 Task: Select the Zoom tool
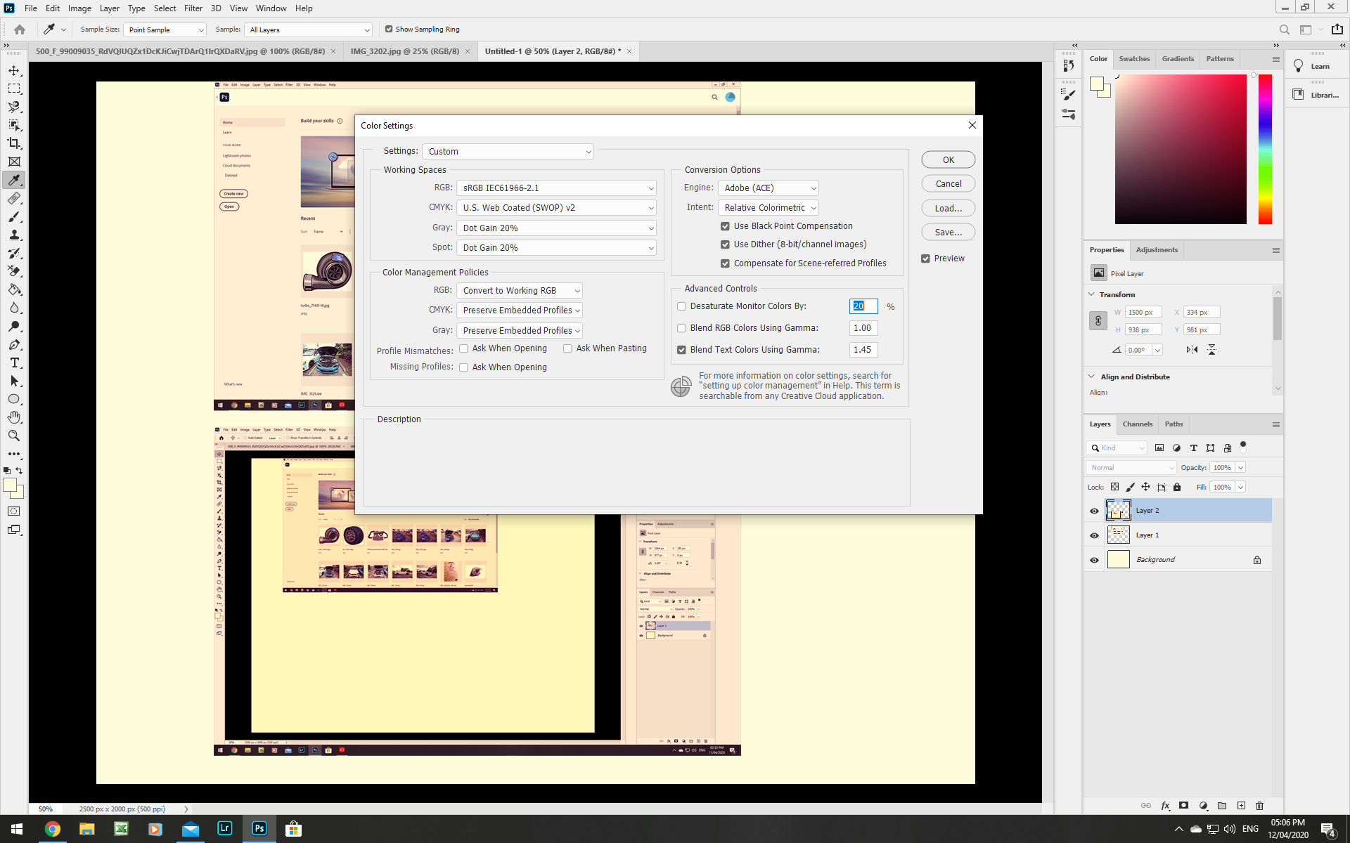click(14, 436)
